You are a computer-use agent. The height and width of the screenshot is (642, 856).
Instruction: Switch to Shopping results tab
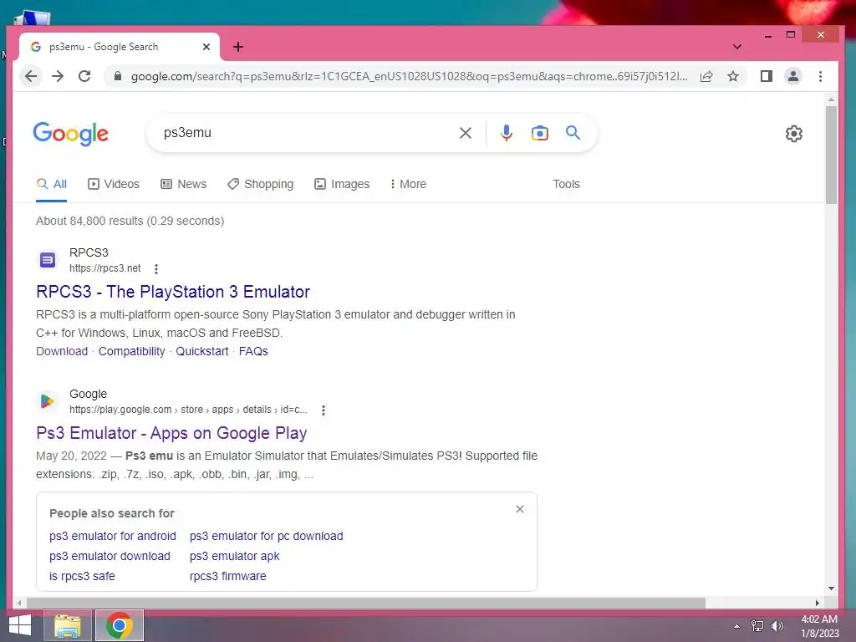point(261,185)
